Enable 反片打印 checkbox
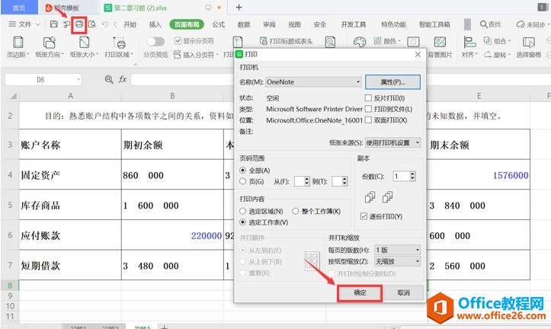The height and width of the screenshot is (329, 551). [369, 98]
